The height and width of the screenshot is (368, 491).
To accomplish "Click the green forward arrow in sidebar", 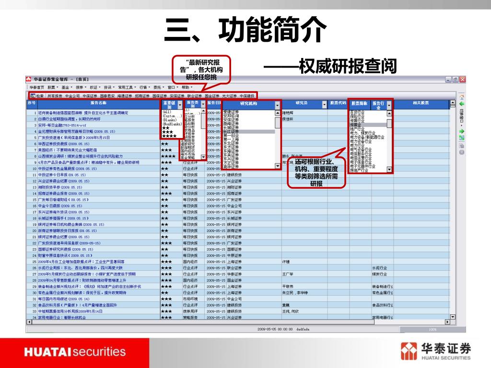I will point(462,131).
